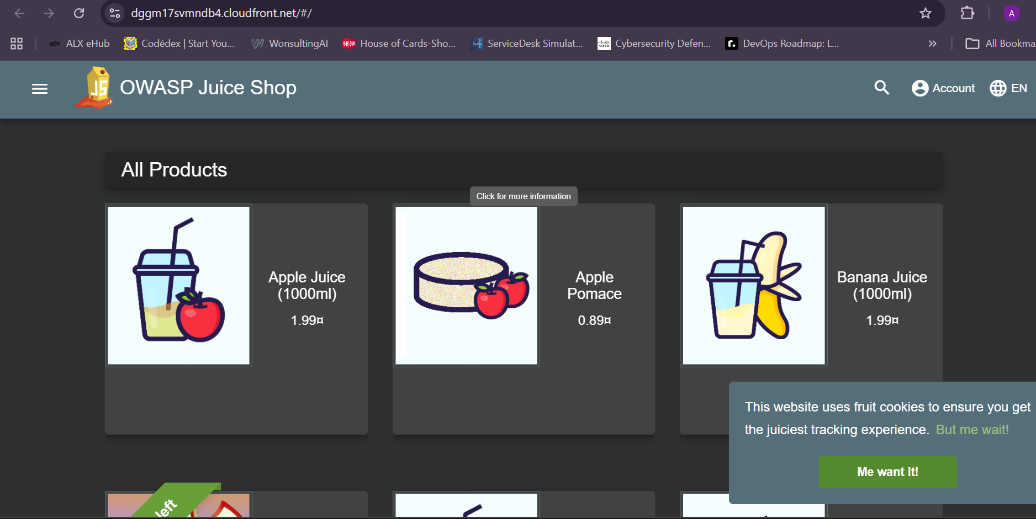Click the Apple Pomace product name
Screen dimensions: 1036x519
click(x=595, y=285)
